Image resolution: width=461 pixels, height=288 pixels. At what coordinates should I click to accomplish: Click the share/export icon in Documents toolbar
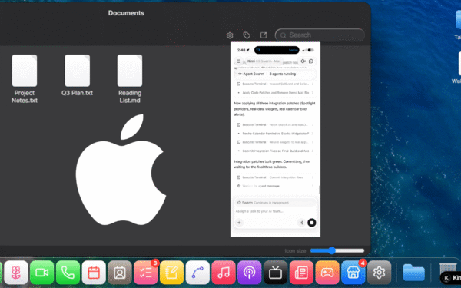tap(264, 35)
